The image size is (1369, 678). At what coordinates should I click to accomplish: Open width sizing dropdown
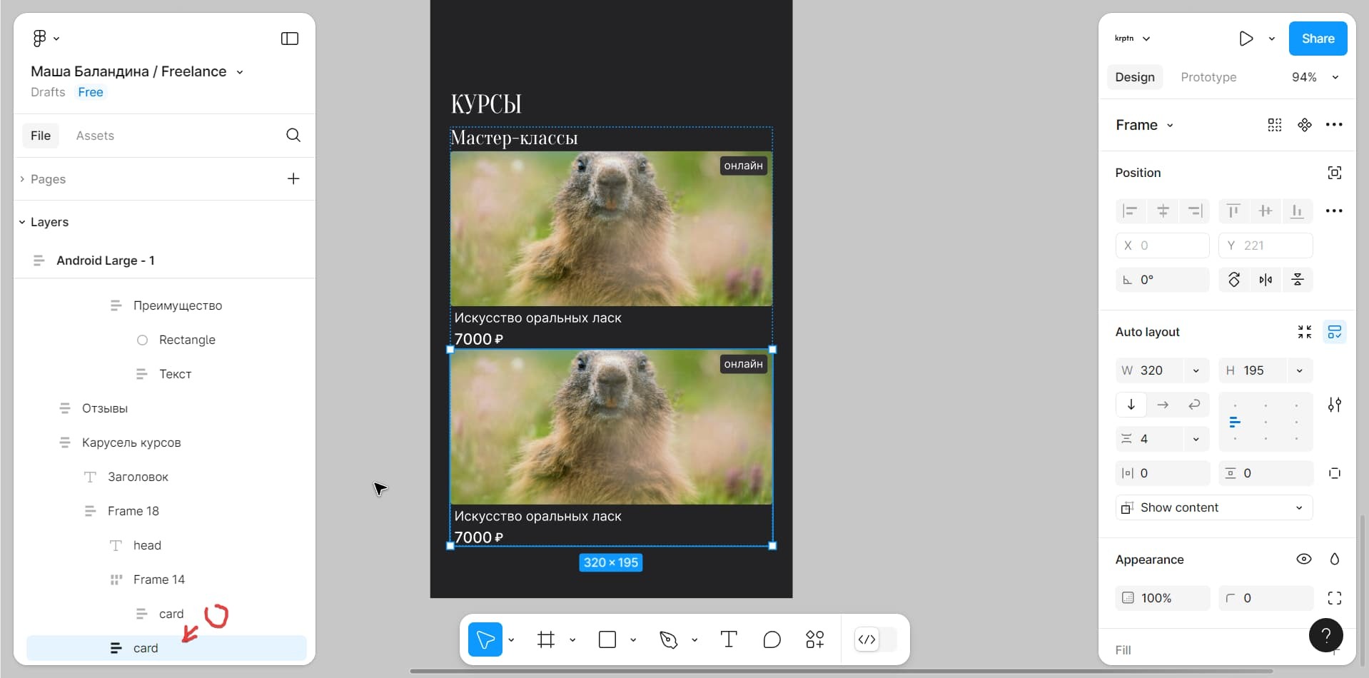point(1196,370)
